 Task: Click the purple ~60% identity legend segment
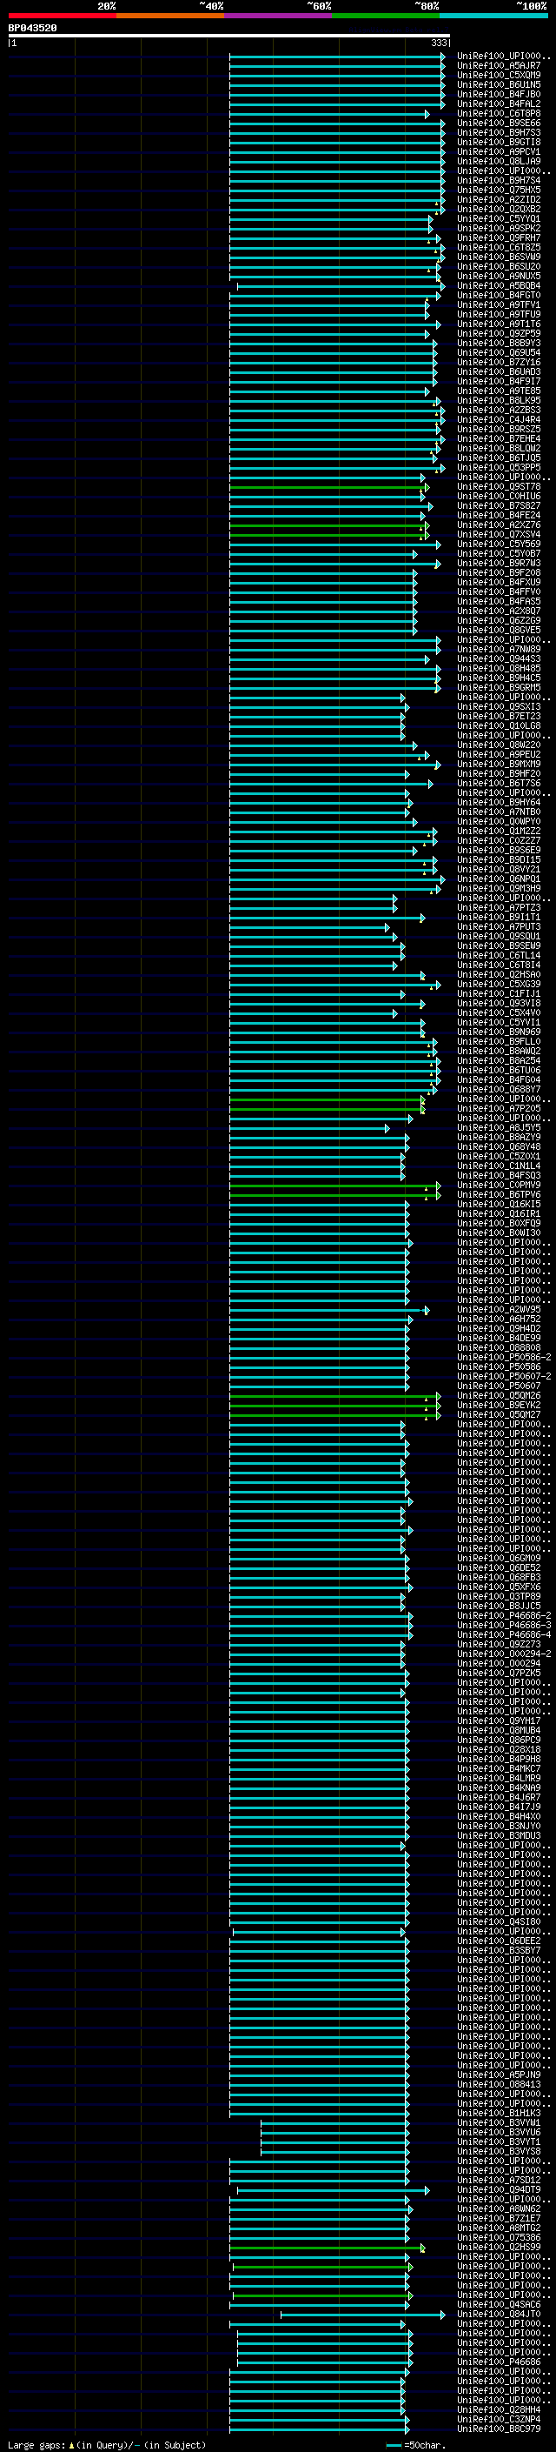point(277,16)
